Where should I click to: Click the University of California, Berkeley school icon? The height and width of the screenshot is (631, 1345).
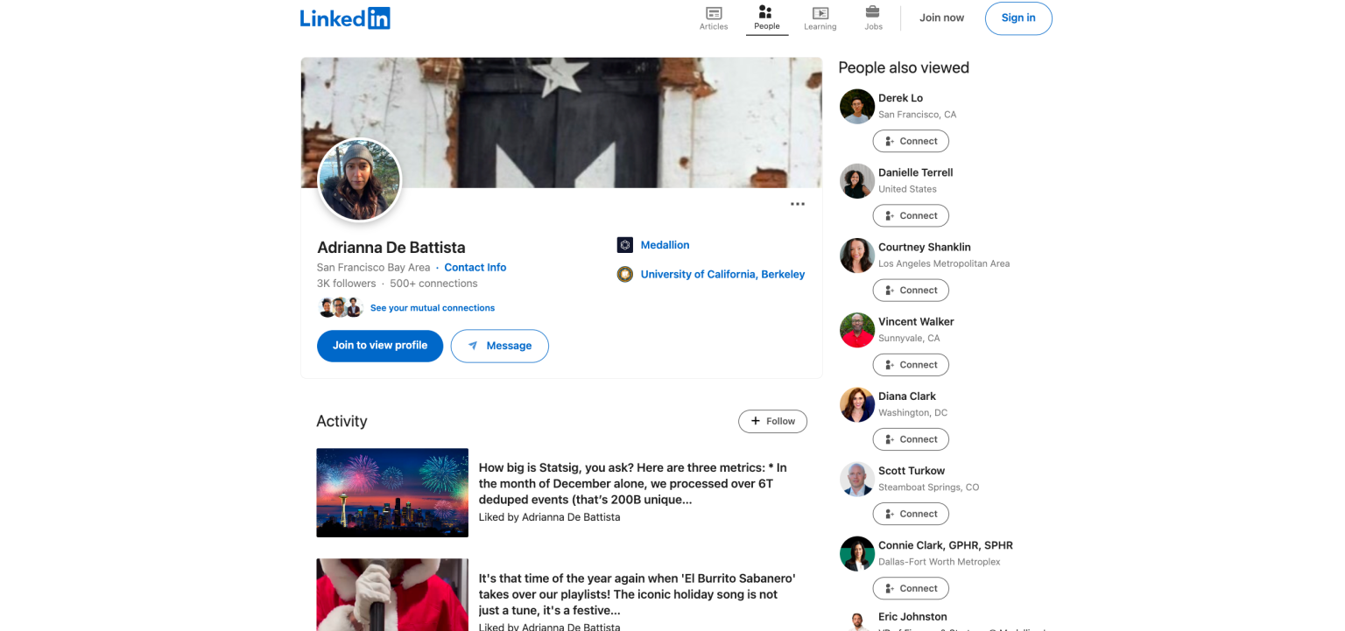tap(624, 274)
